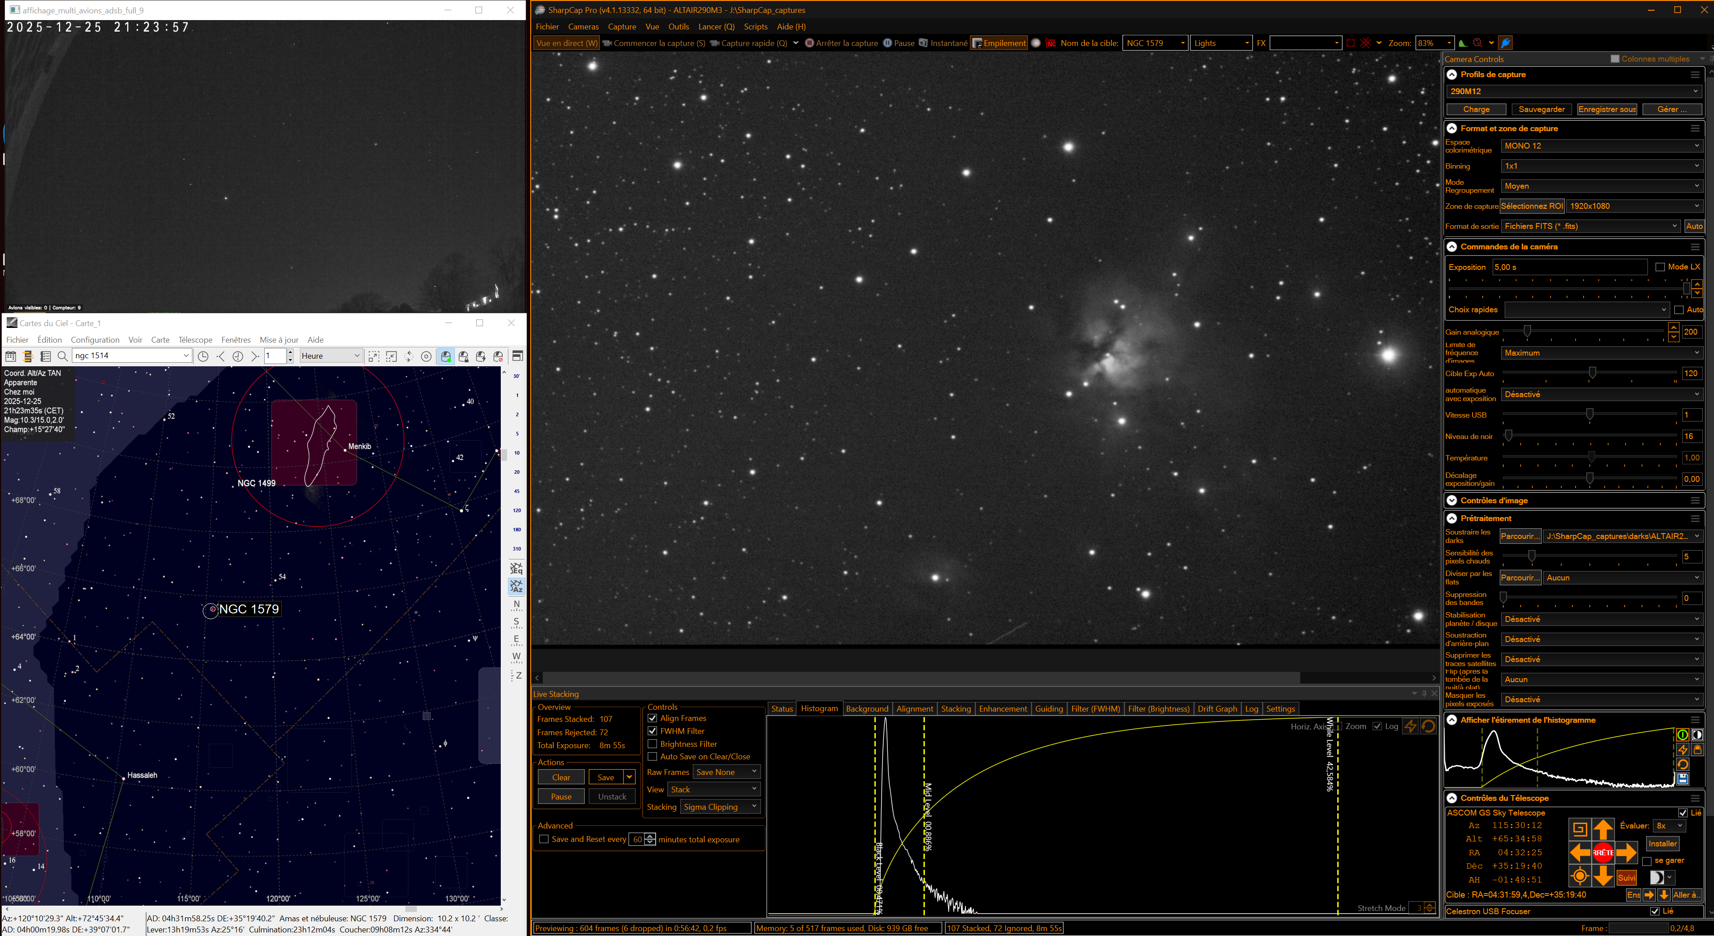
Task: Click the target crosshair icon in telescope controls
Action: click(1580, 875)
